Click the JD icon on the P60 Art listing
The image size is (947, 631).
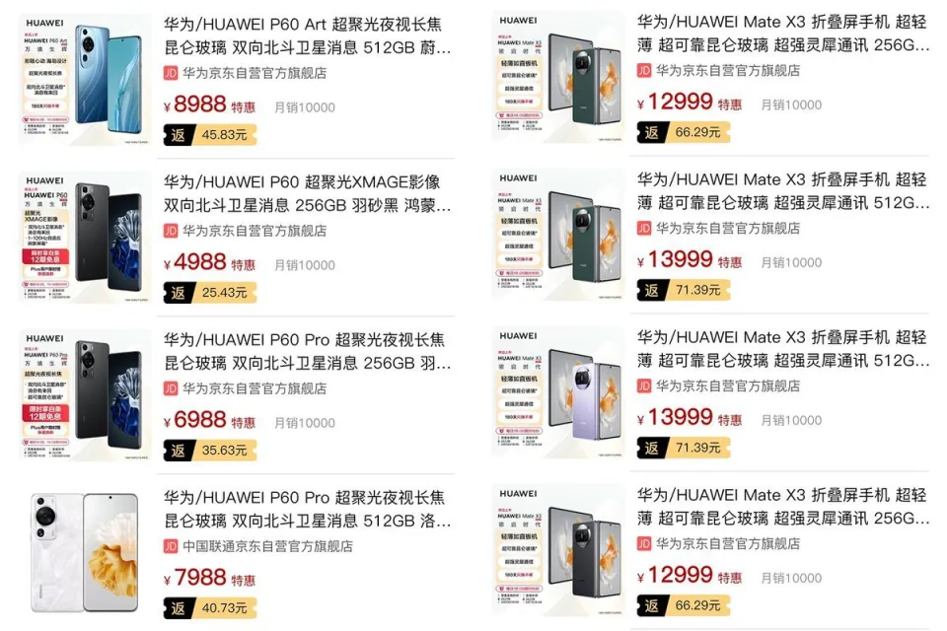[171, 73]
